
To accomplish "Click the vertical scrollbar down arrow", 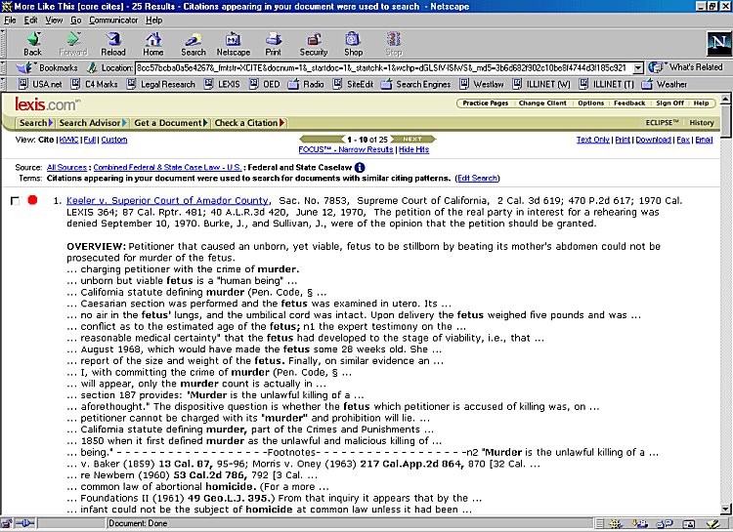I will pos(725,510).
